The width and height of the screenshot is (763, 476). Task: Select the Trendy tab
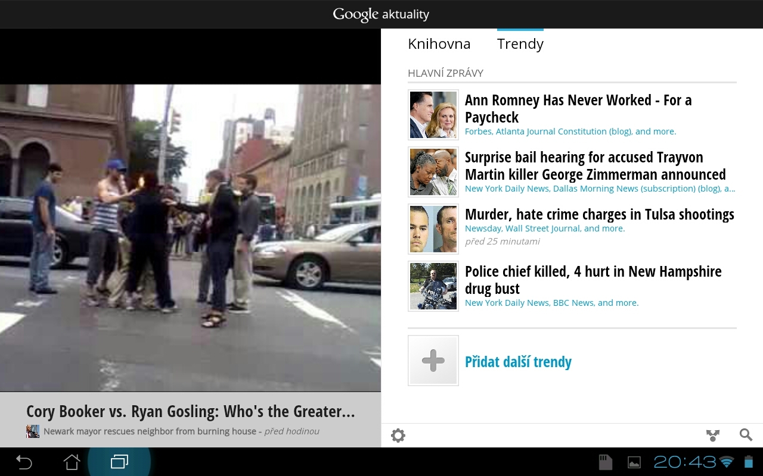click(519, 43)
